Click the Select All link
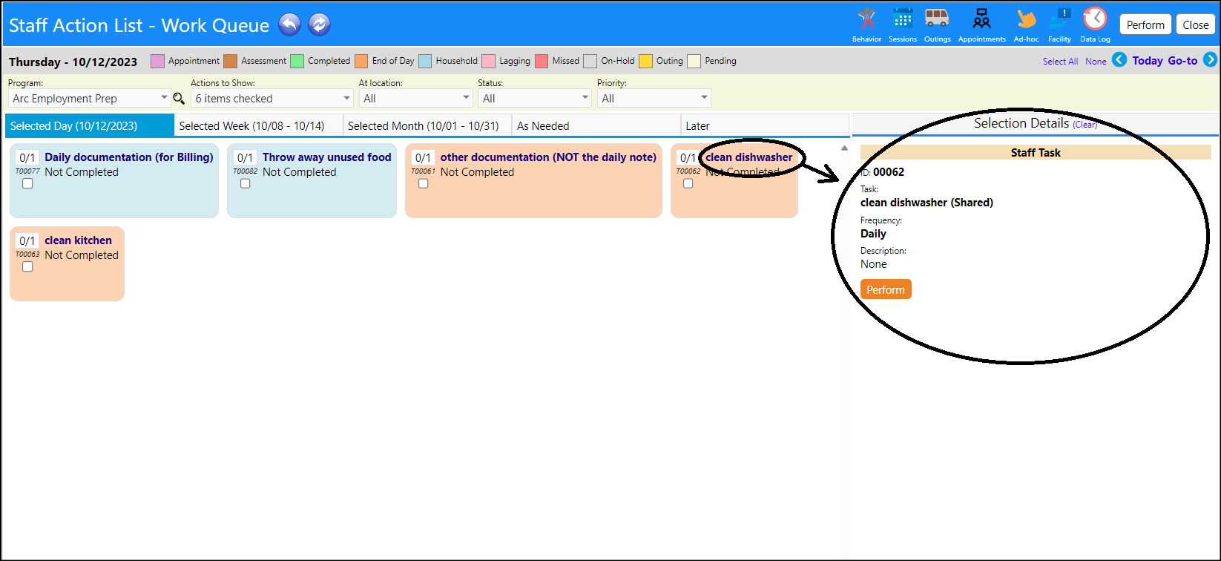This screenshot has width=1221, height=561. (x=1060, y=62)
